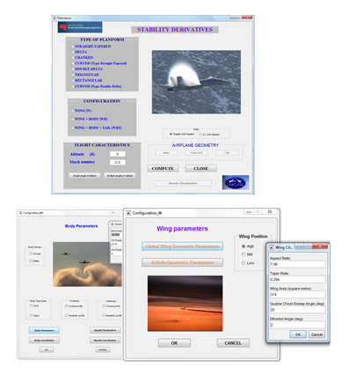Click the Taper Ratio input field

coord(297,279)
